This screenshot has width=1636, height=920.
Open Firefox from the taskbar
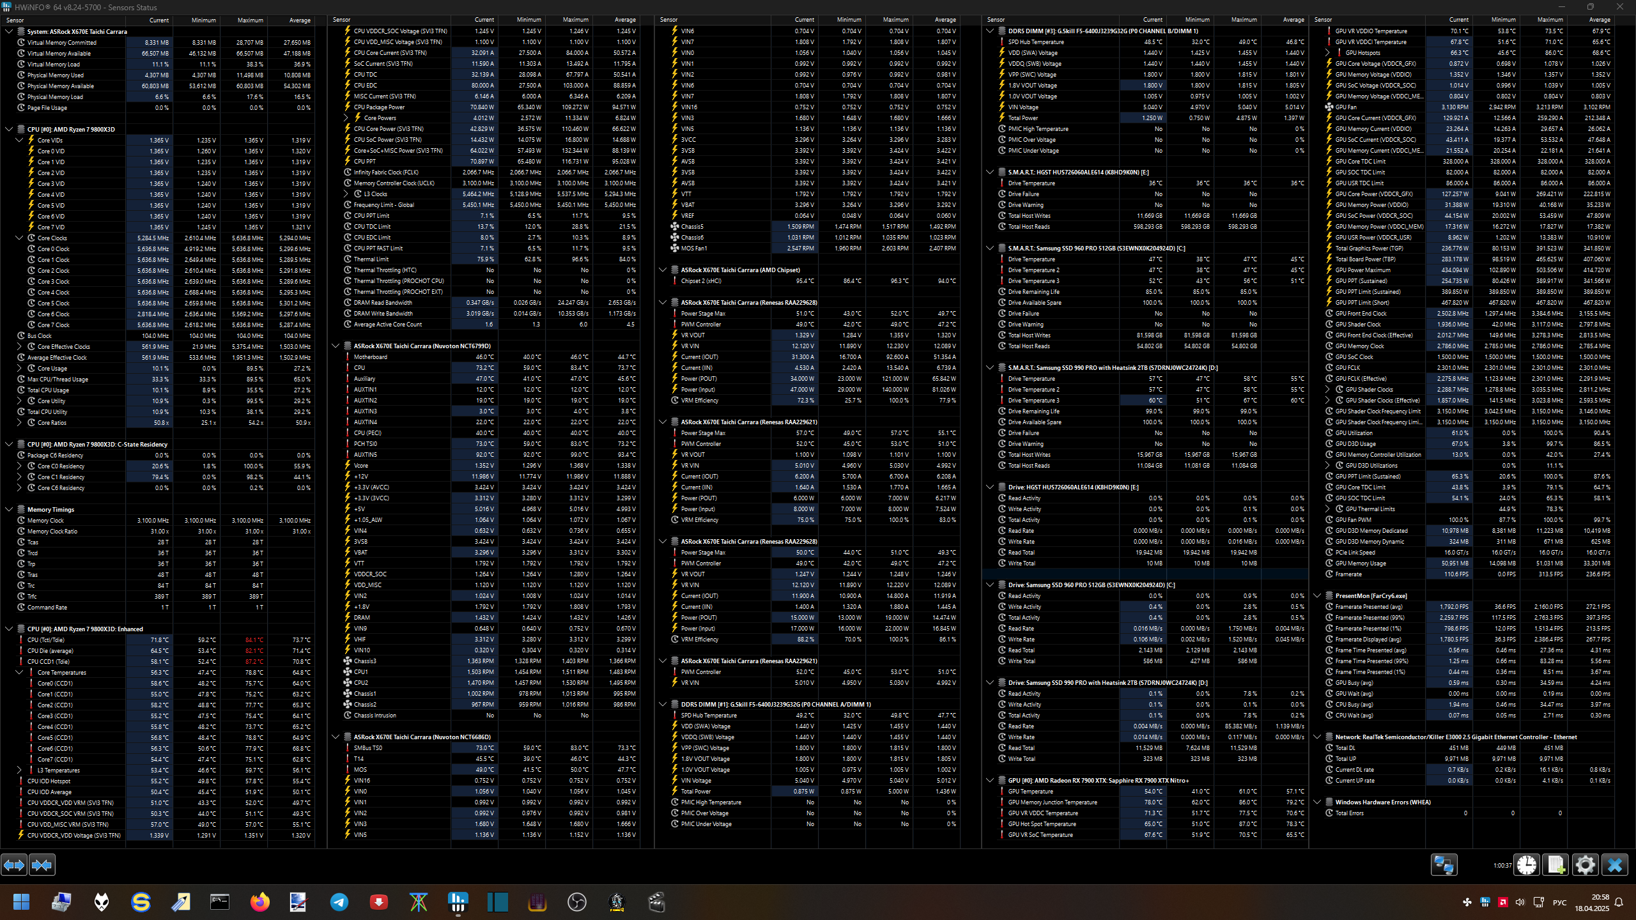point(259,902)
